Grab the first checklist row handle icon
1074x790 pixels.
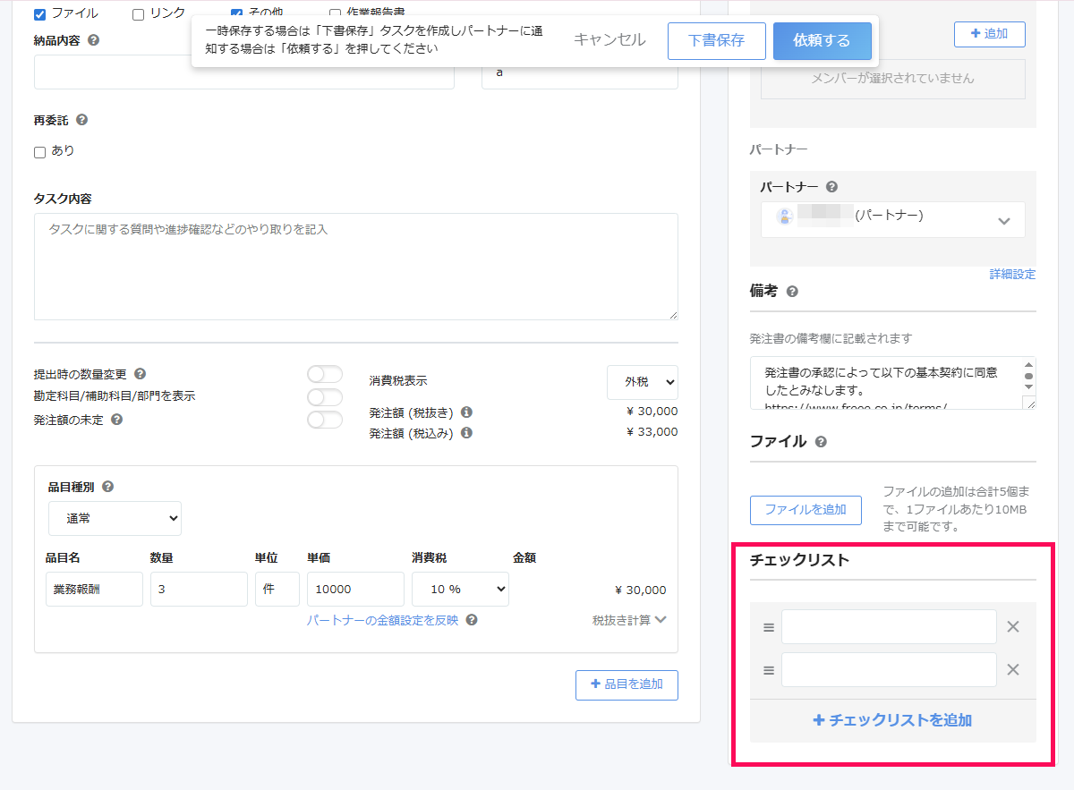pos(768,627)
